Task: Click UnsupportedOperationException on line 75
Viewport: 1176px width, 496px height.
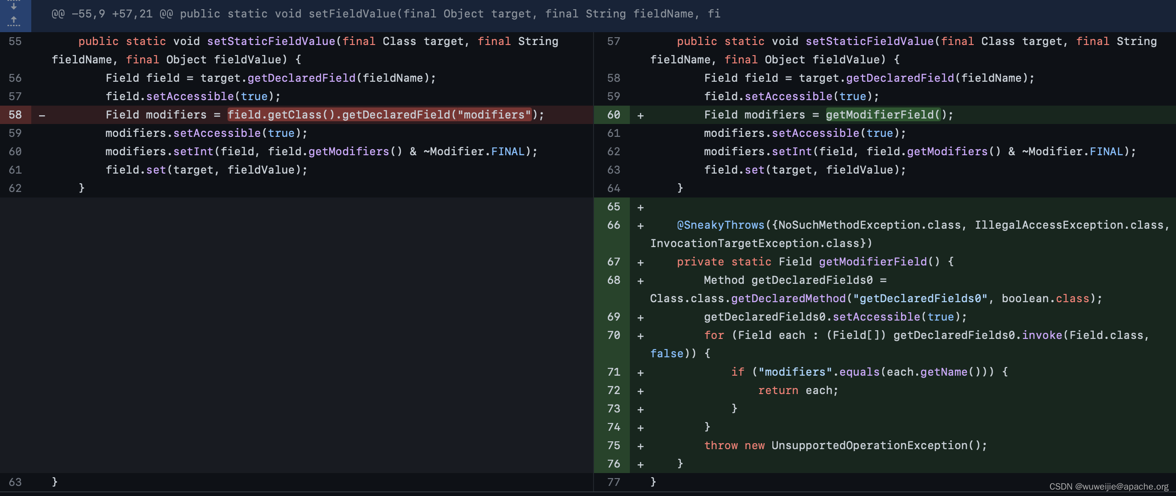Action: (x=869, y=445)
